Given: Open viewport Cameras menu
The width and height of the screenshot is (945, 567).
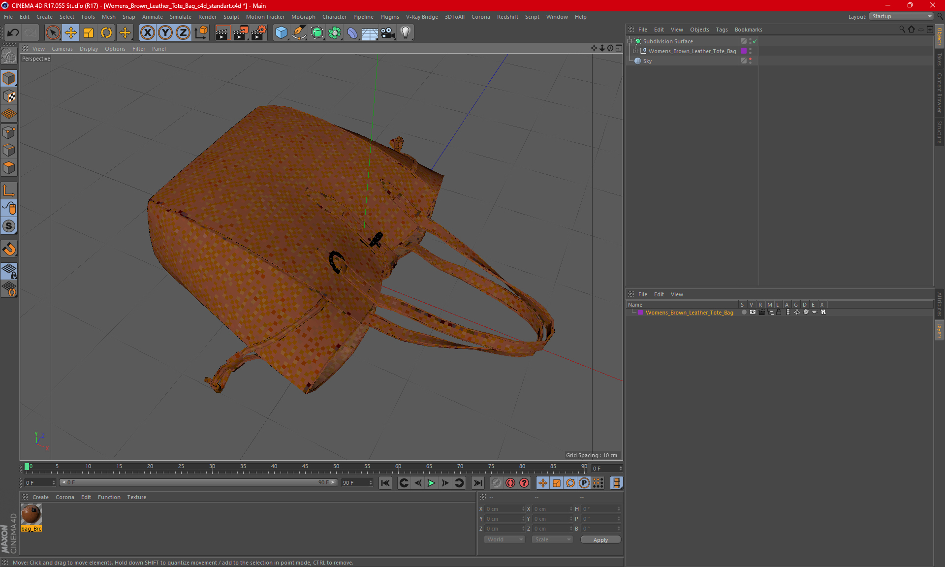Looking at the screenshot, I should [x=62, y=49].
